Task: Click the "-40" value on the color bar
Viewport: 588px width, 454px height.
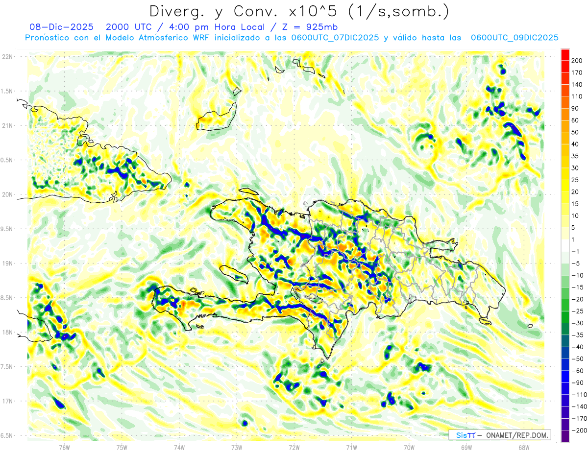Action: (x=578, y=347)
